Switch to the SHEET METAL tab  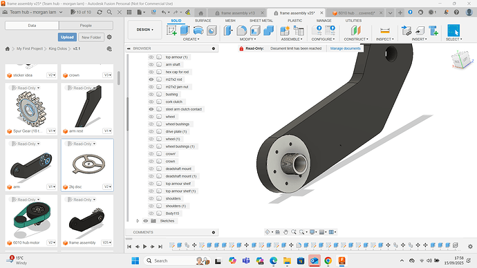point(261,21)
